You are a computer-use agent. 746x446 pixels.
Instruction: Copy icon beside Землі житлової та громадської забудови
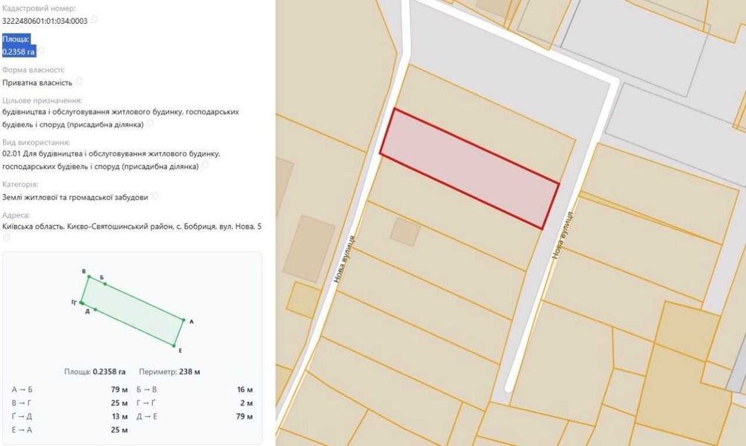pos(154,196)
